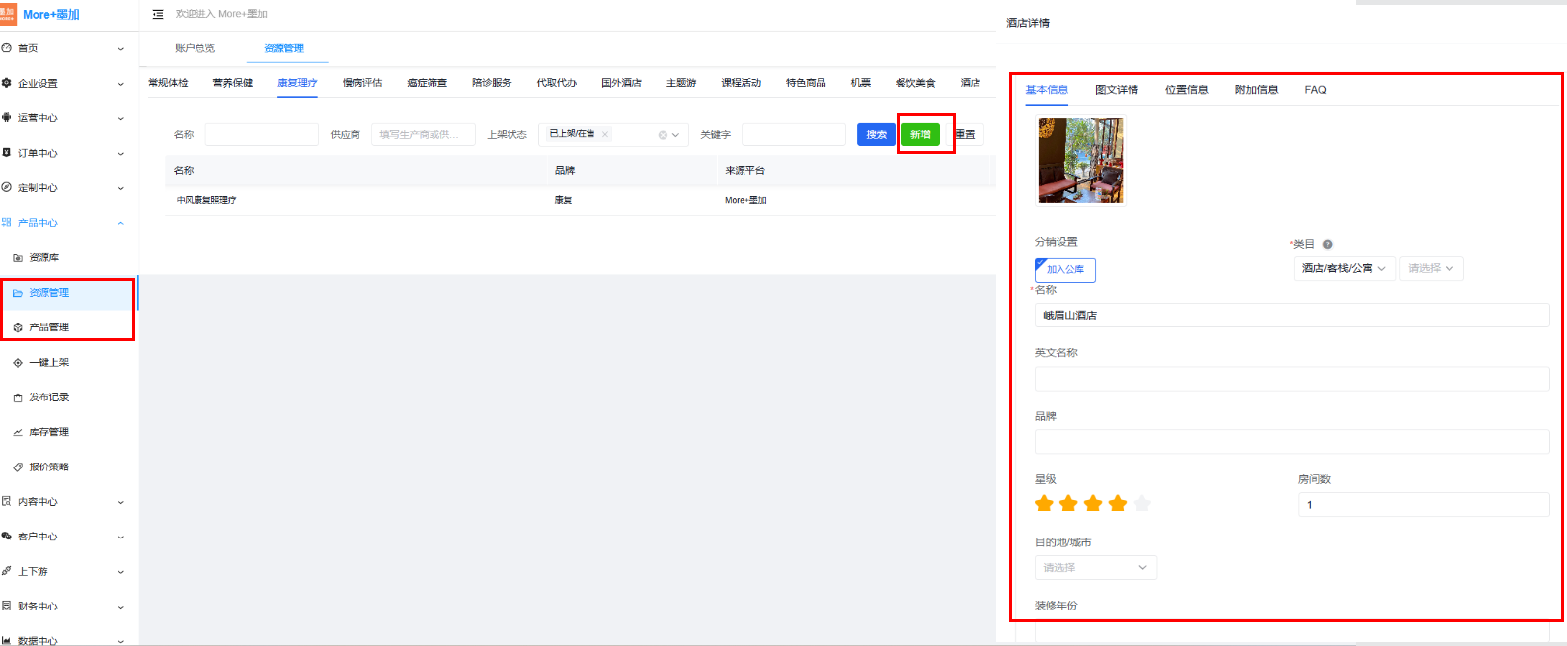Click the sidebar collapse icon in header
Image resolution: width=1567 pixels, height=646 pixels.
[158, 14]
